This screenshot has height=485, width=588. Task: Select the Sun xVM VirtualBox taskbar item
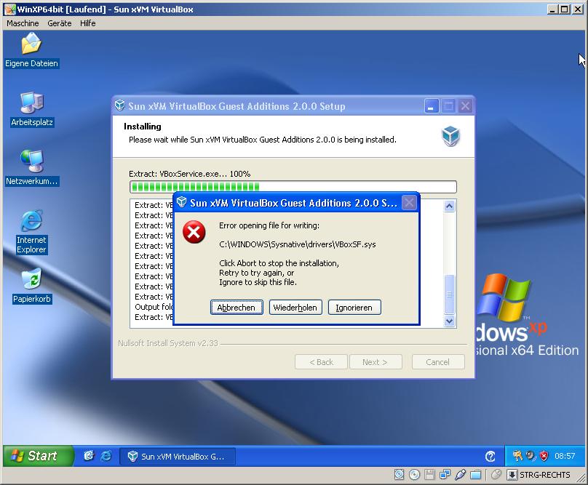[x=178, y=456]
